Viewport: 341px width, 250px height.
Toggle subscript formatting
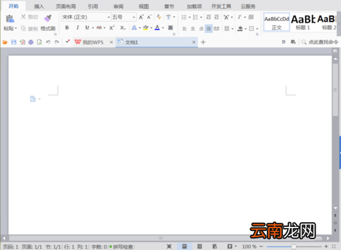[123, 28]
